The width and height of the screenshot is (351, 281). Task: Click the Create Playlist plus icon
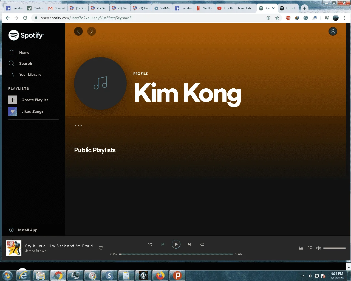[13, 100]
